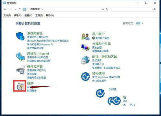Minimize the Control Panel window

tap(137, 3)
